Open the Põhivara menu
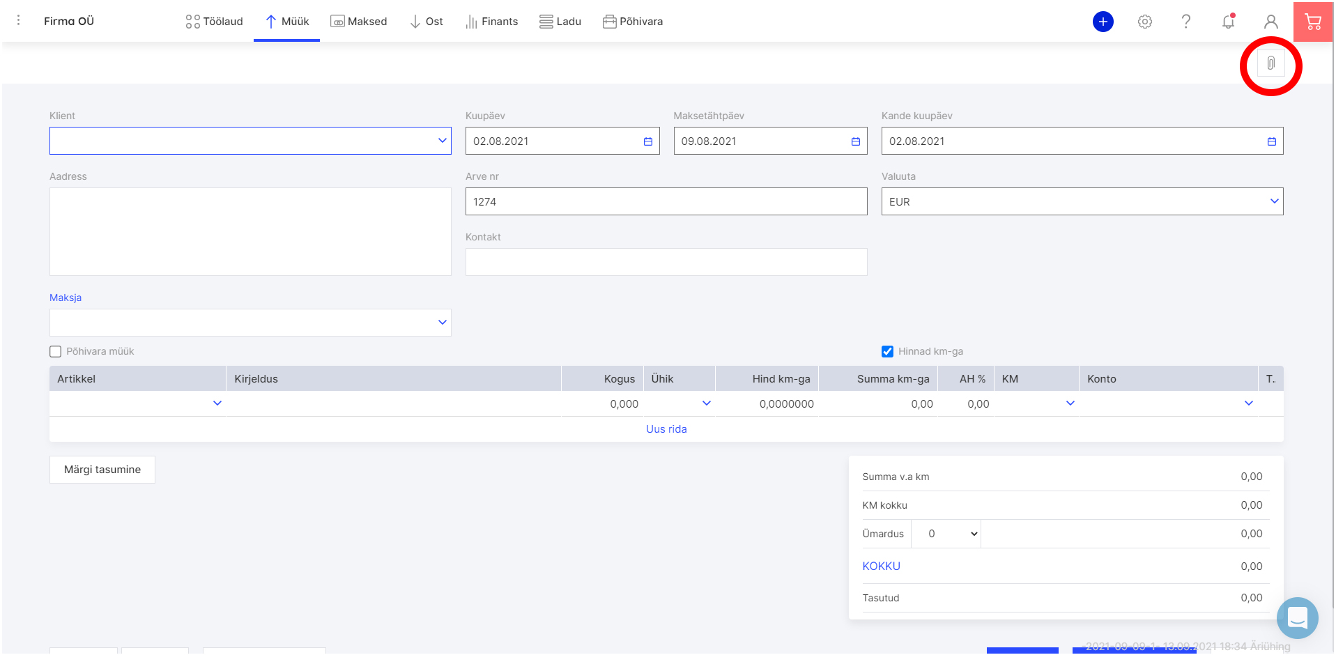Viewport: 1336px width, 655px height. point(632,22)
